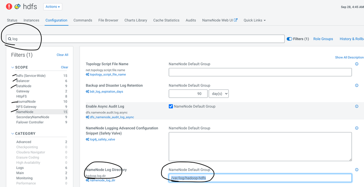Open info for Backup and Disaster Log Retention

pos(357,85)
